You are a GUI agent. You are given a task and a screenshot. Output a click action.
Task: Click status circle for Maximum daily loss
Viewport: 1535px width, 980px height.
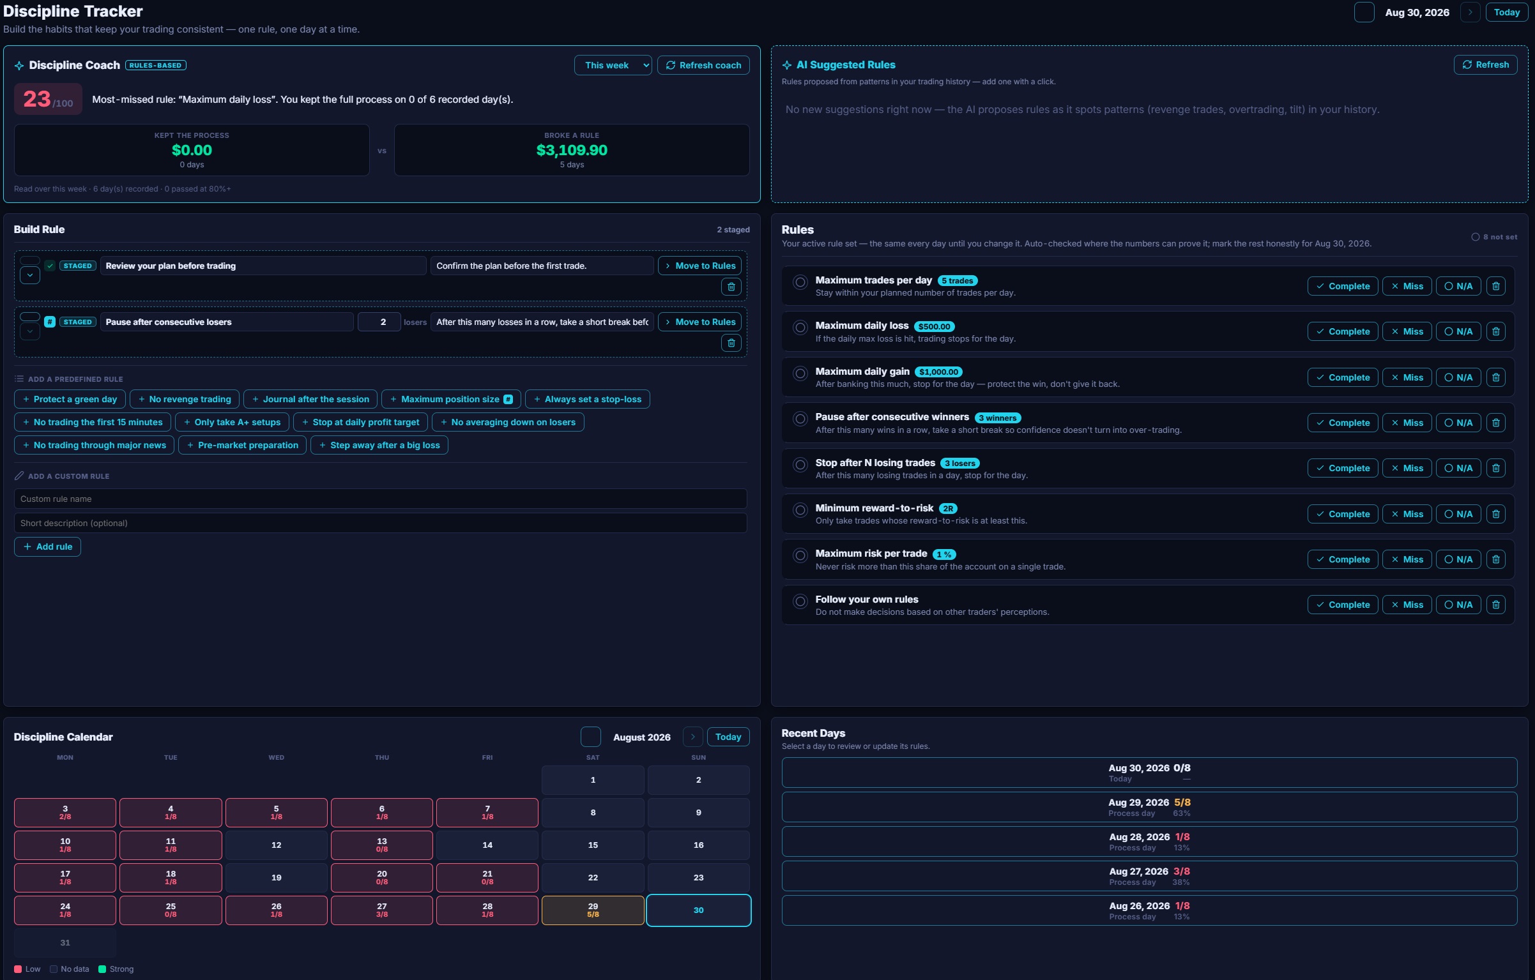tap(800, 328)
